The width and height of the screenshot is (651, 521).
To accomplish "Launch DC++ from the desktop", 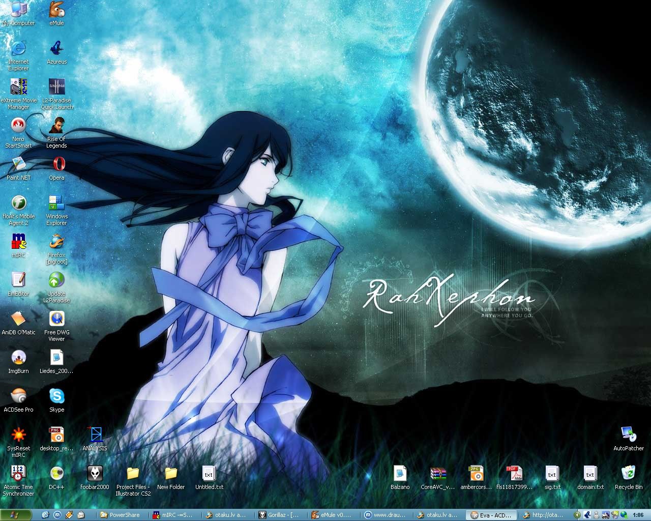I will click(x=56, y=478).
